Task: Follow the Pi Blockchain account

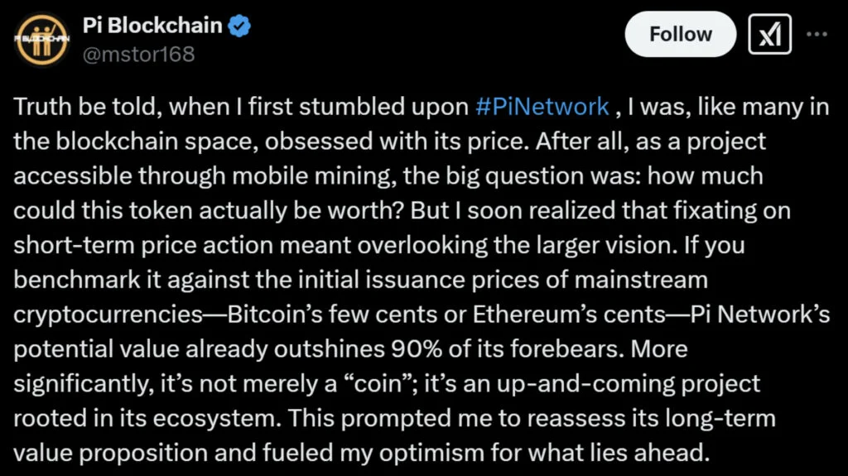Action: [x=680, y=35]
